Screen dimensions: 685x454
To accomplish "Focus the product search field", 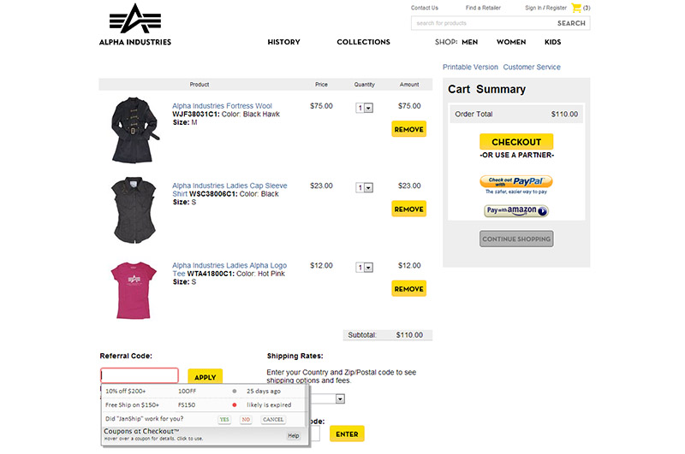I will click(x=483, y=23).
